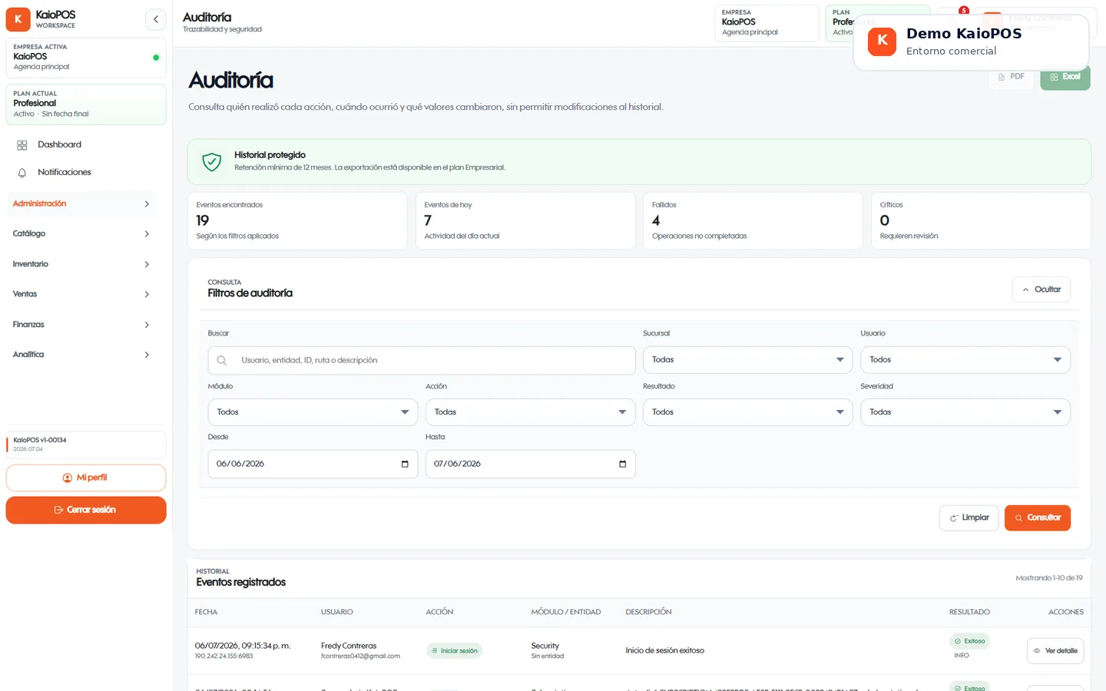
Task: Open the Severidad dropdown
Action: point(965,412)
